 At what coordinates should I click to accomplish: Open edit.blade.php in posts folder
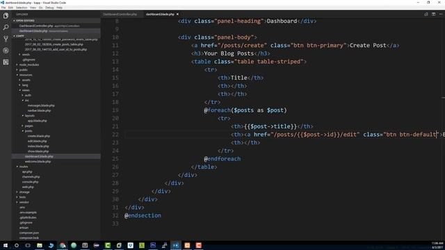[37, 141]
